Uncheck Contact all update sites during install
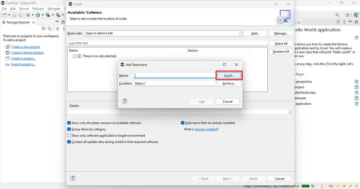Image resolution: width=360 pixels, height=189 pixels. pos(69,142)
